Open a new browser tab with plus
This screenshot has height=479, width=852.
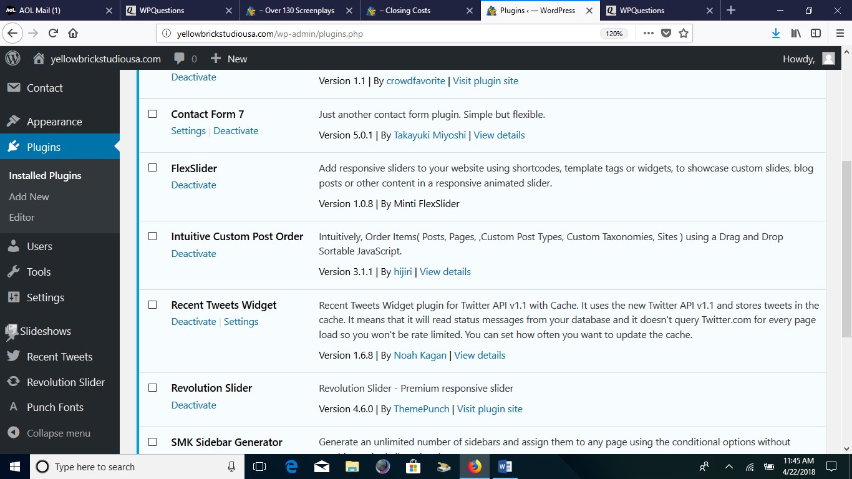tap(731, 11)
